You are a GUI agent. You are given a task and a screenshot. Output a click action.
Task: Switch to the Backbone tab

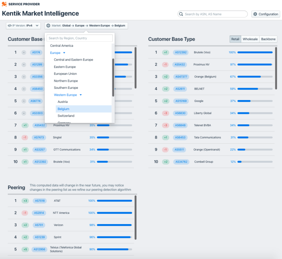(x=268, y=39)
